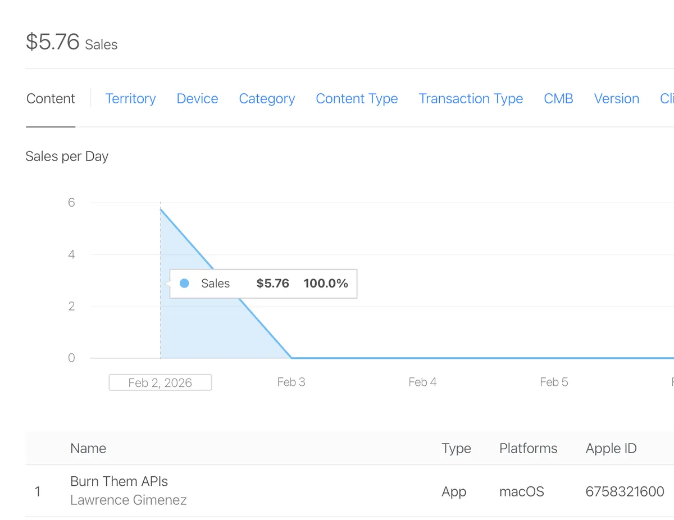Click the blue Sales dot in tooltip
Viewport: 674px width, 520px height.
pyautogui.click(x=184, y=284)
